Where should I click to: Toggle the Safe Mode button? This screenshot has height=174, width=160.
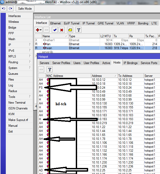coord(25,9)
